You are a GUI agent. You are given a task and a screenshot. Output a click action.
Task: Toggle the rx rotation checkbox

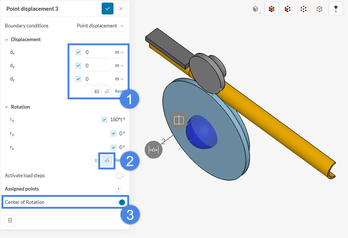[x=104, y=120]
